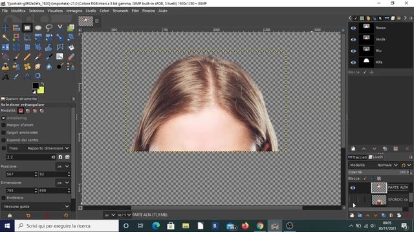Select the Cage Transform tool
Screen dimensions: 414x232
tap(60, 47)
